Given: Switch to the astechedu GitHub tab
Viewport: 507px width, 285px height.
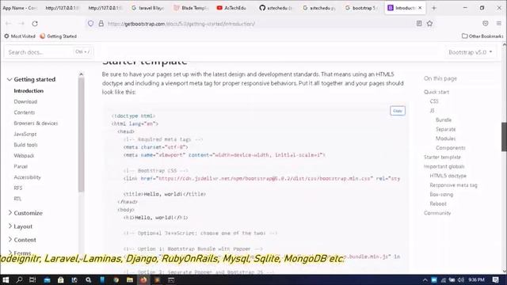Looking at the screenshot, I should [277, 8].
